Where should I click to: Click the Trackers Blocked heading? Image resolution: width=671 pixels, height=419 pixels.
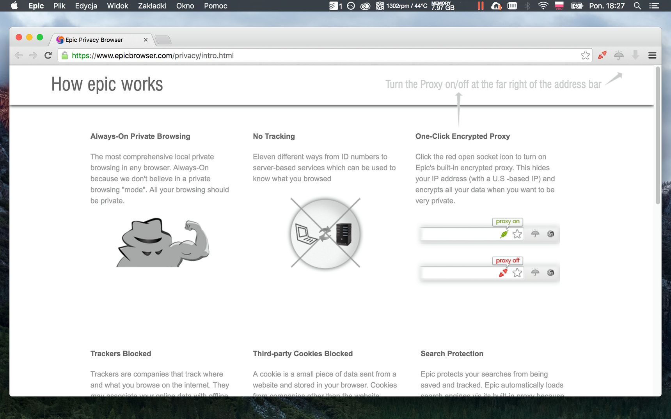click(121, 354)
